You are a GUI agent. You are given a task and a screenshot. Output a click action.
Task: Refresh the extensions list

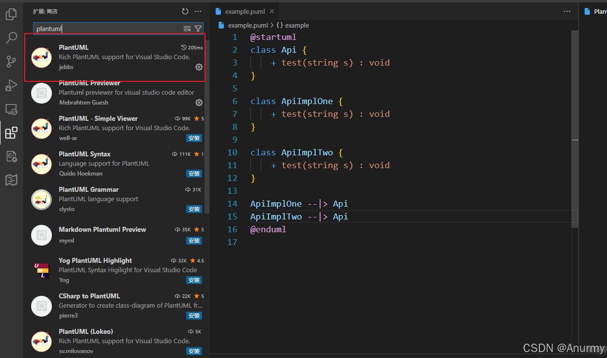click(x=185, y=11)
